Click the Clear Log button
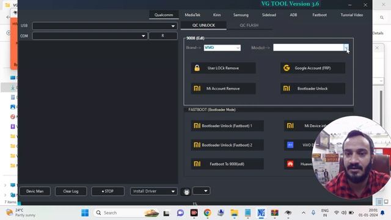391x220 pixels. (x=71, y=191)
